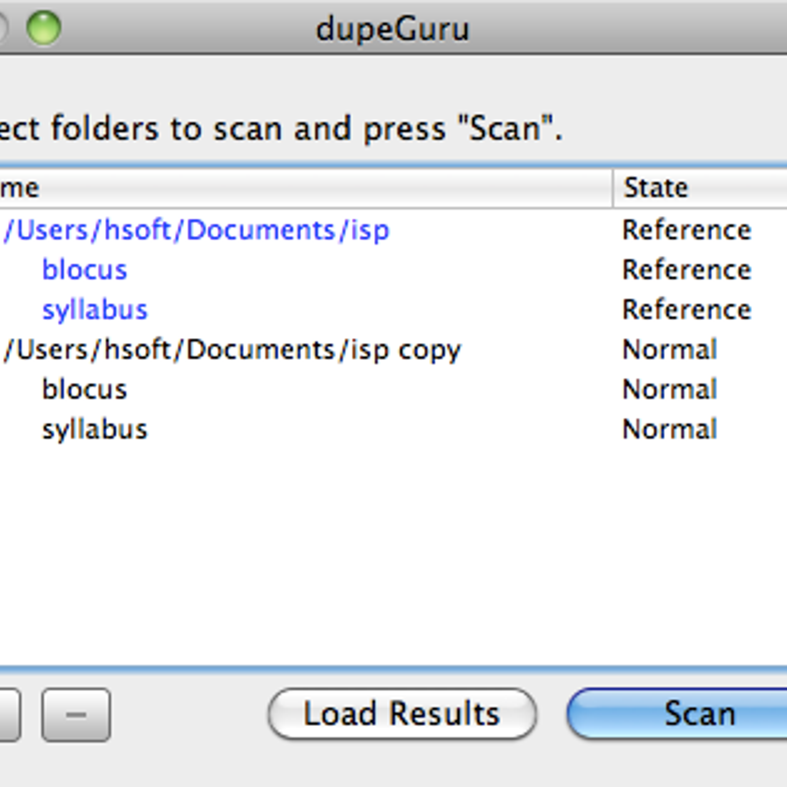Select the black syllabus subfolder under isp copy

95,429
